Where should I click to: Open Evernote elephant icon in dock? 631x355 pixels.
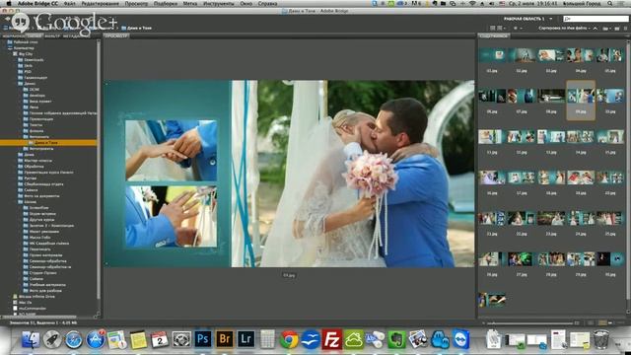396,339
